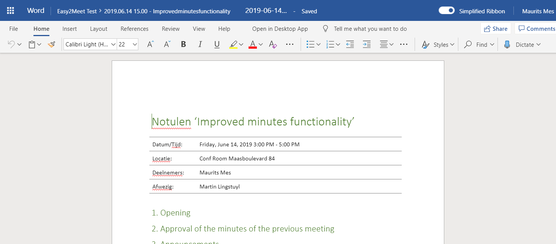Expand the Bullets dropdown arrow

pyautogui.click(x=318, y=44)
